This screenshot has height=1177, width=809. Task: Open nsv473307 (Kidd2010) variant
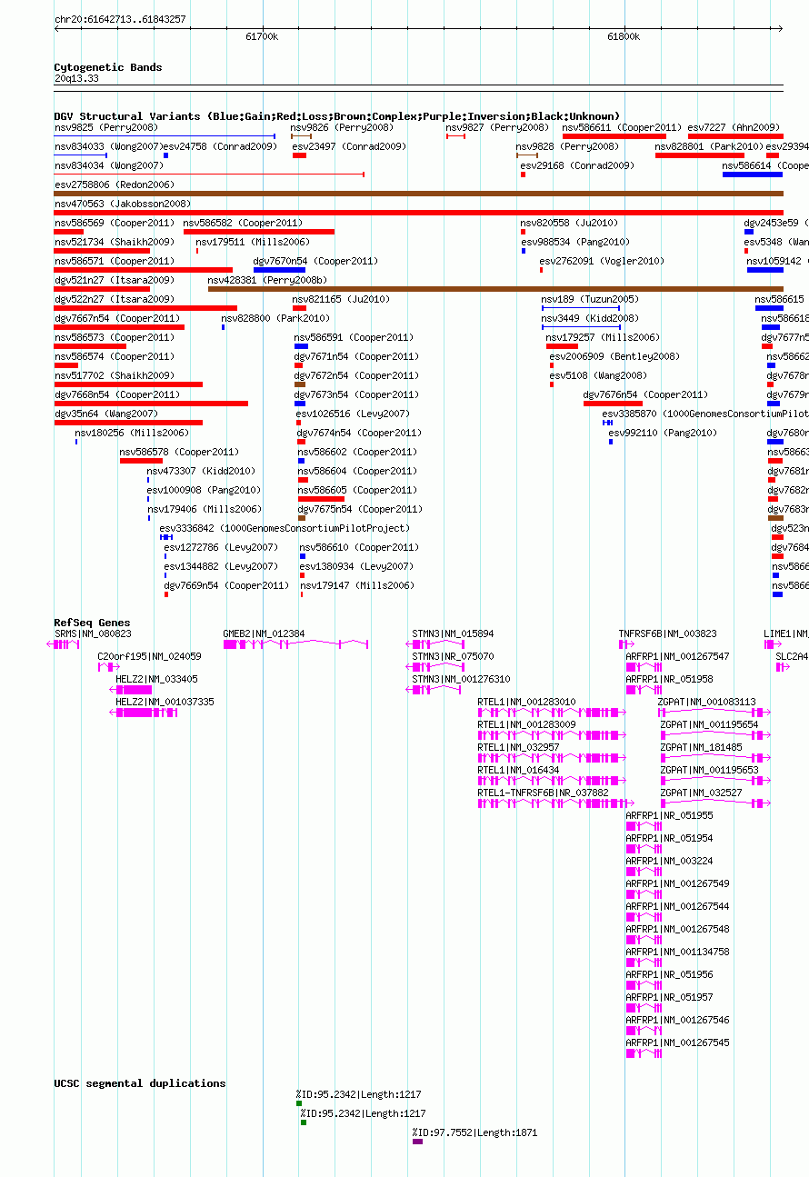click(x=148, y=480)
